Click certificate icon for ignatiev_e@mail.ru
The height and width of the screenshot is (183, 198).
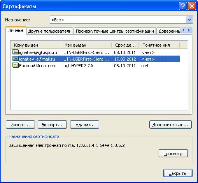[16, 59]
